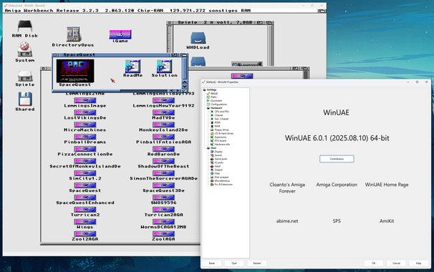Click the Reset button in WinUAE Properties
Screen dimensions: 434x272
tap(212, 263)
